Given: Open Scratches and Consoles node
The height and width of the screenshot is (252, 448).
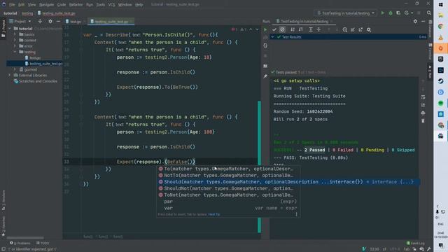Looking at the screenshot, I should coord(38,81).
